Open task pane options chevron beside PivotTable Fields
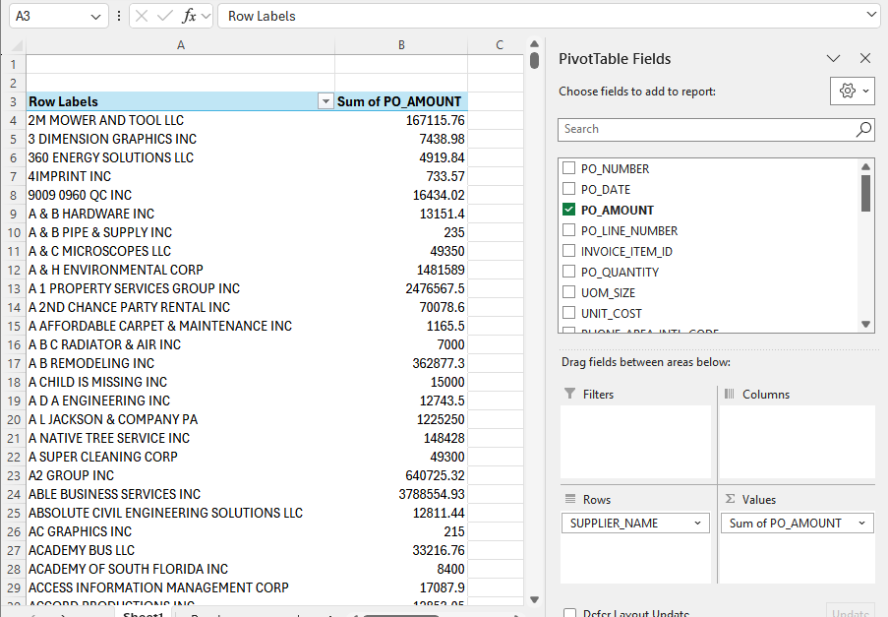 (833, 58)
